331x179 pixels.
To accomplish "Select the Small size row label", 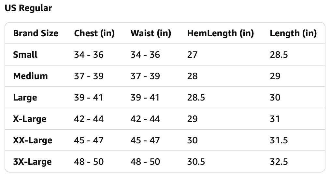I will pyautogui.click(x=25, y=55).
